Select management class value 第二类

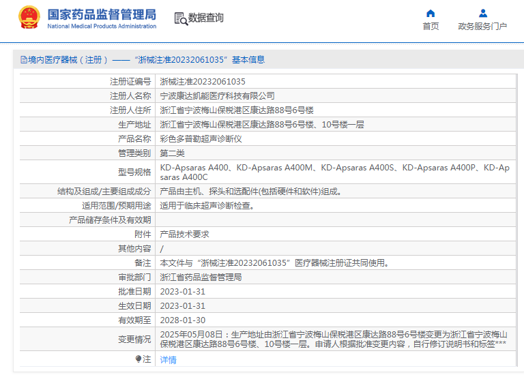[172, 153]
